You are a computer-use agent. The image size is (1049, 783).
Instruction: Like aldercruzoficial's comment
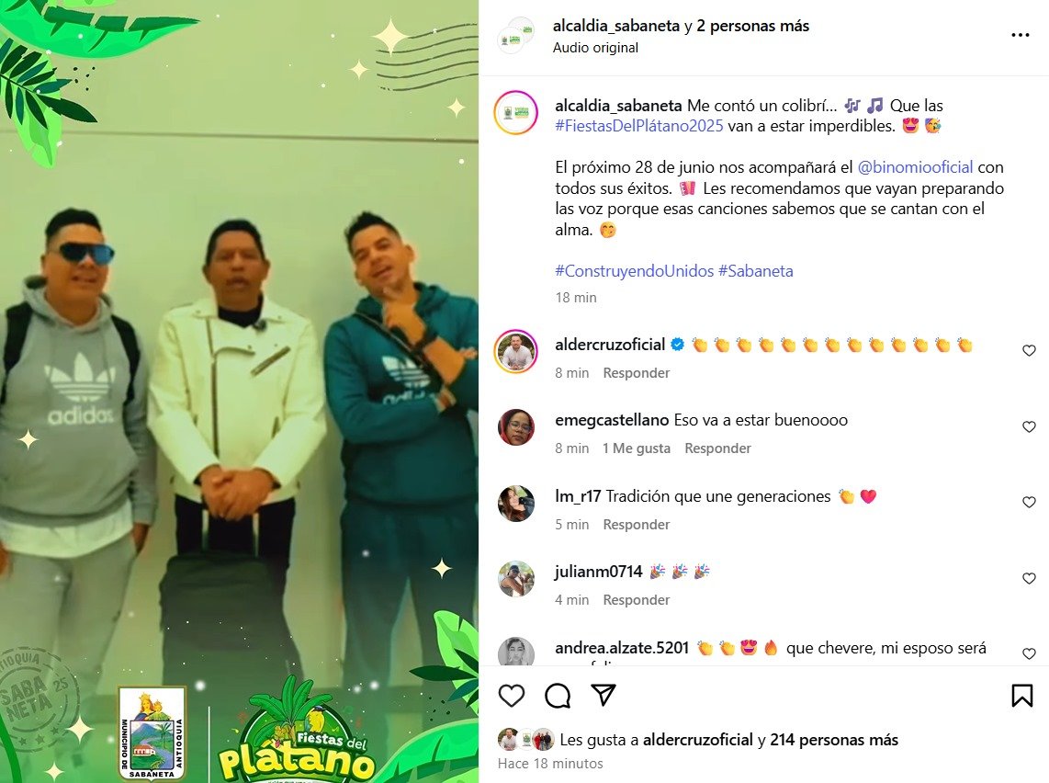coord(1029,351)
